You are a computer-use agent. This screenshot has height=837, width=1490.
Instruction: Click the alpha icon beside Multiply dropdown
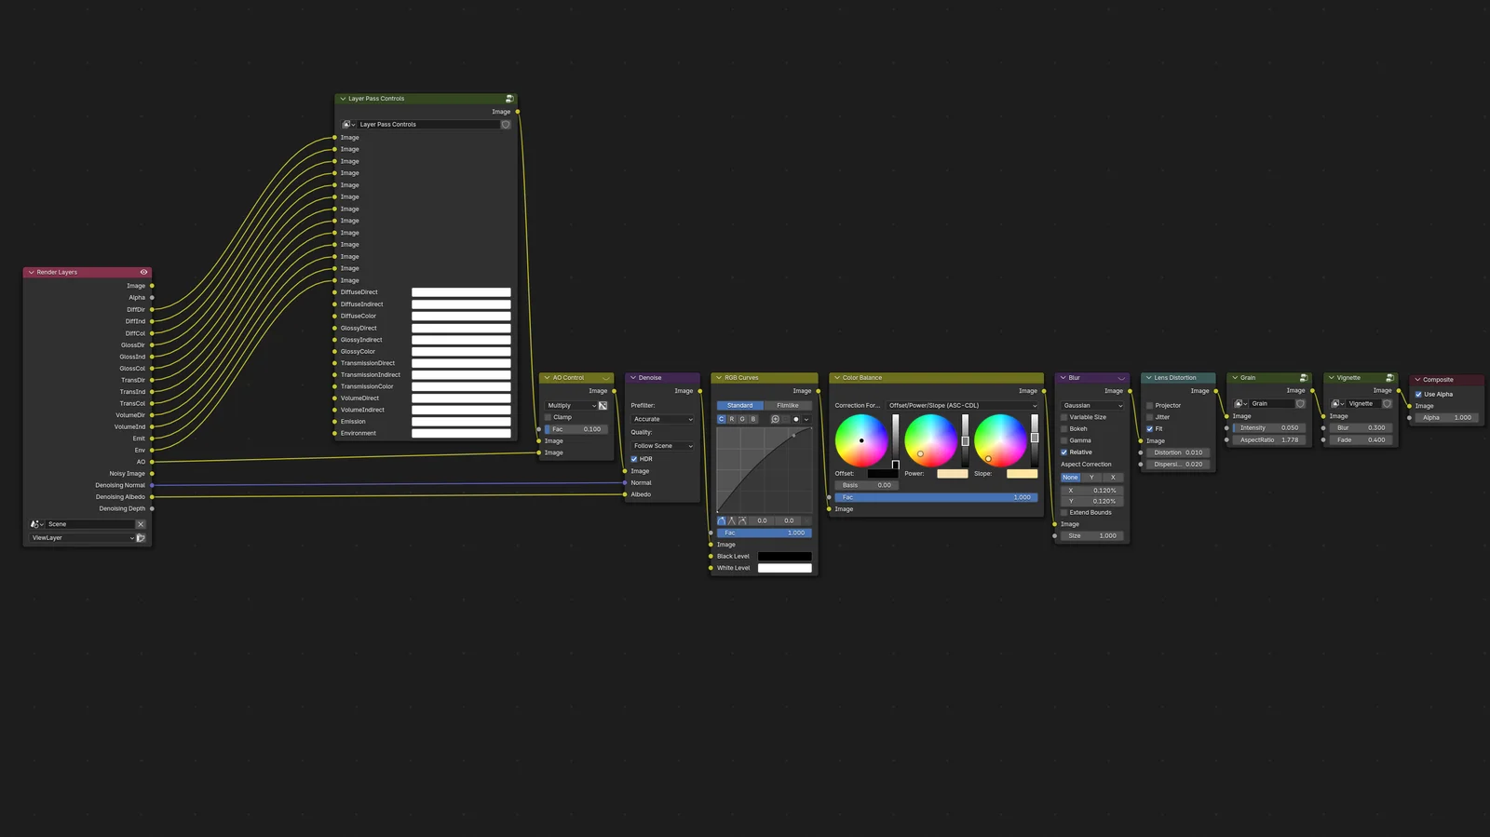point(603,406)
